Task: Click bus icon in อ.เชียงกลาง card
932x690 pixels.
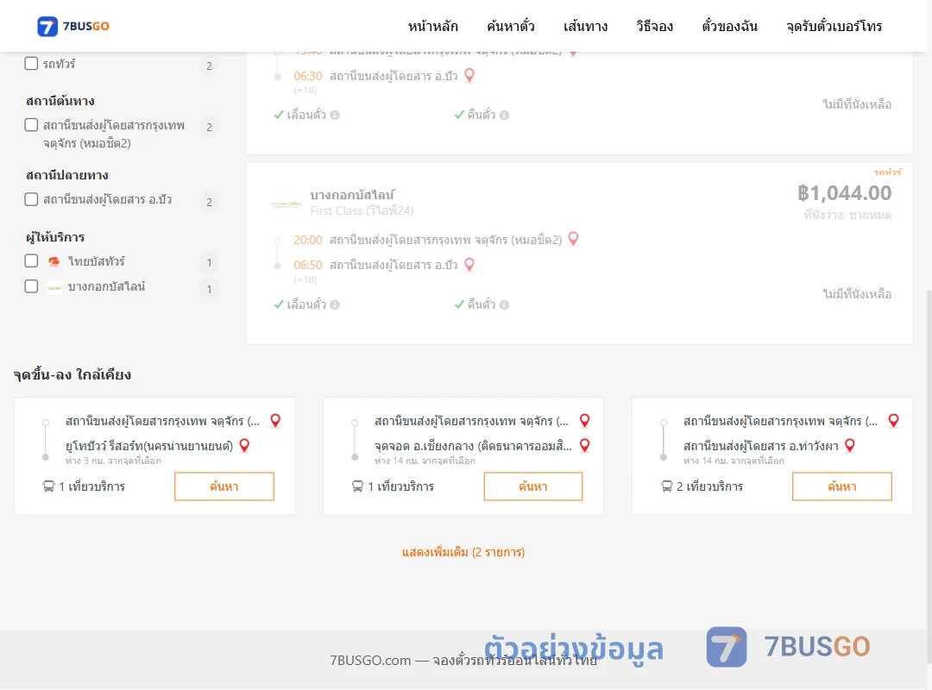Action: pos(358,486)
